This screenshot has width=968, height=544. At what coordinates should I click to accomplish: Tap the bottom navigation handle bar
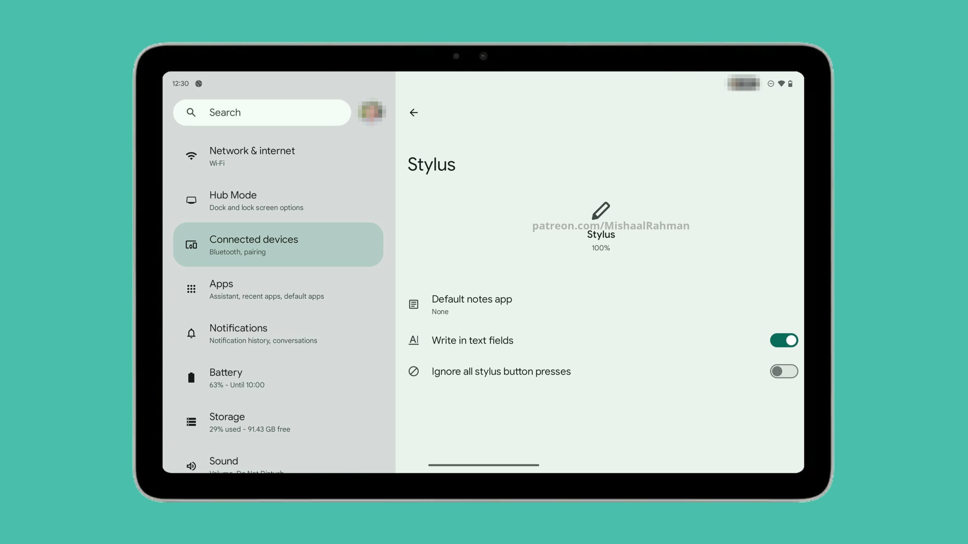[x=483, y=465]
